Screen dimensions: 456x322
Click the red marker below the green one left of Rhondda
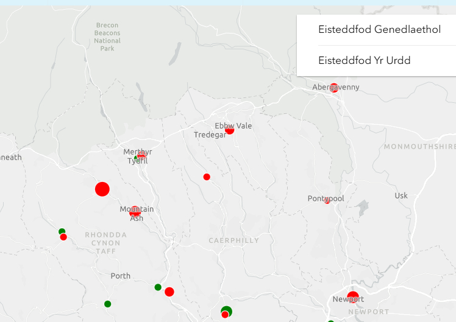point(63,237)
